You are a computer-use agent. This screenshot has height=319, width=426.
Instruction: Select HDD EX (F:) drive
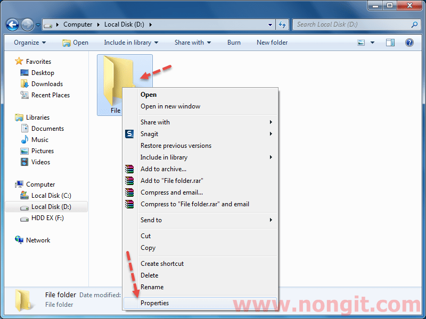pos(42,218)
